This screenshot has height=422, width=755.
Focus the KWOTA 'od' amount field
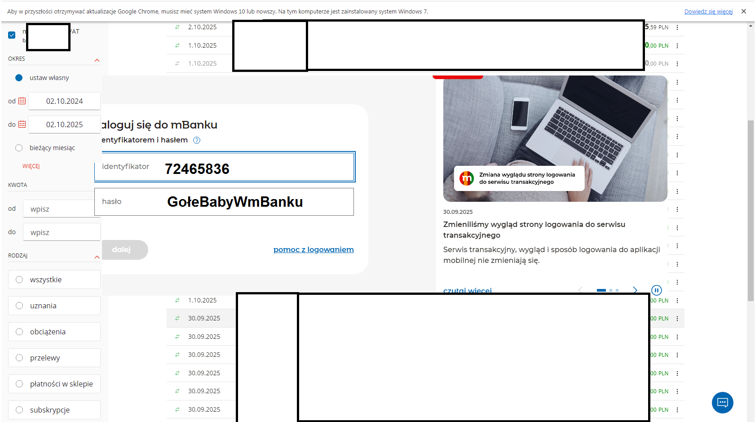coord(62,209)
